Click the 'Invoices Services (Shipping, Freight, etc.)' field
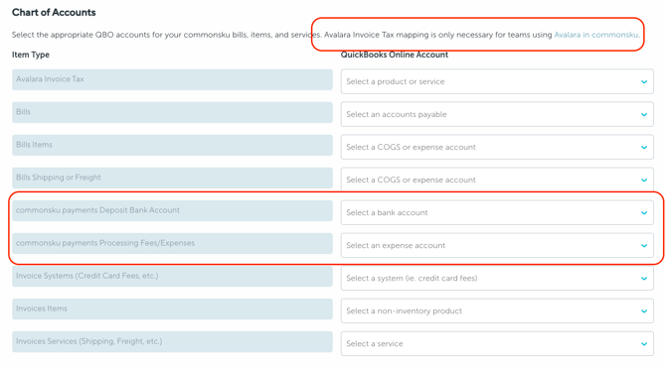The image size is (666, 366). [x=172, y=341]
